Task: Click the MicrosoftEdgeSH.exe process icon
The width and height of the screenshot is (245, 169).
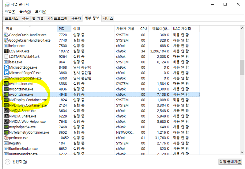Action: coord(6,78)
